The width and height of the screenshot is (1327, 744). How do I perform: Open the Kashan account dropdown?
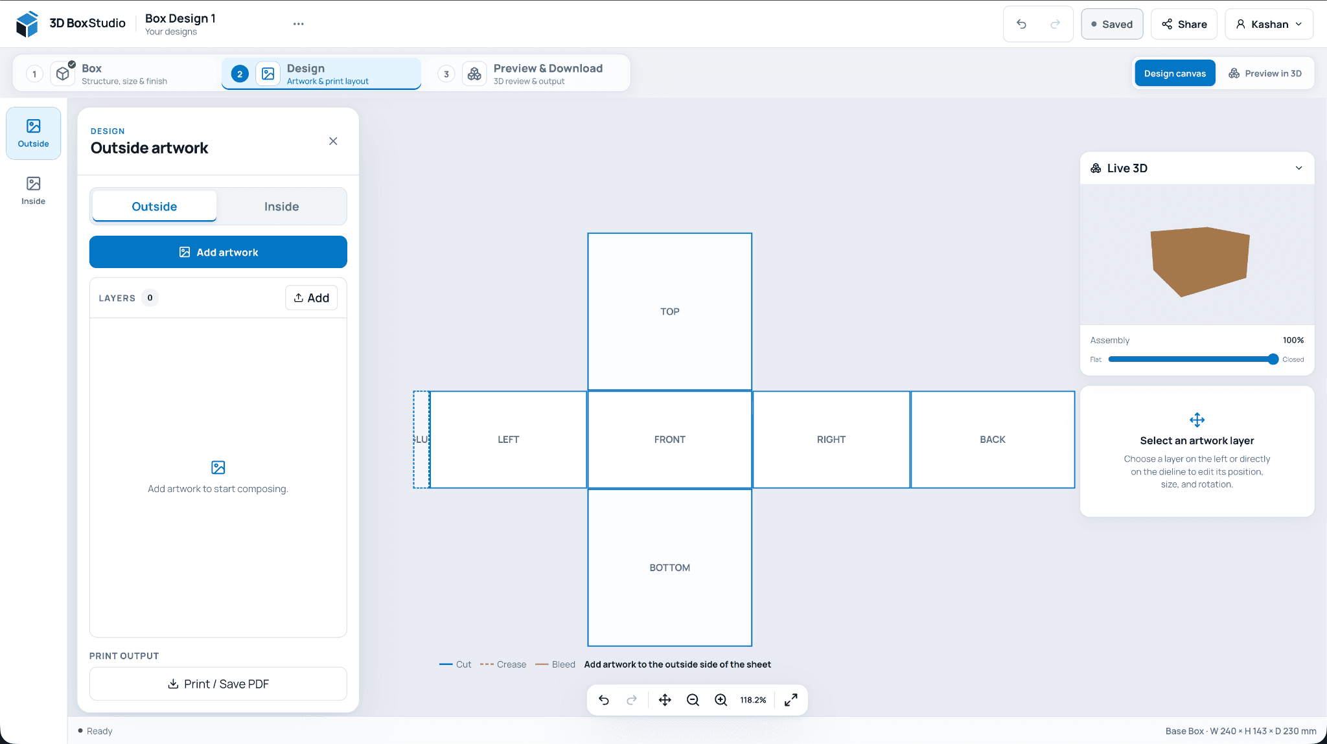click(1269, 24)
